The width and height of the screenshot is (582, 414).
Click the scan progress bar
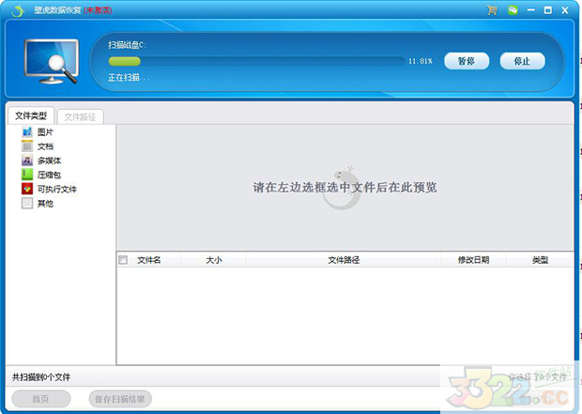coord(256,61)
